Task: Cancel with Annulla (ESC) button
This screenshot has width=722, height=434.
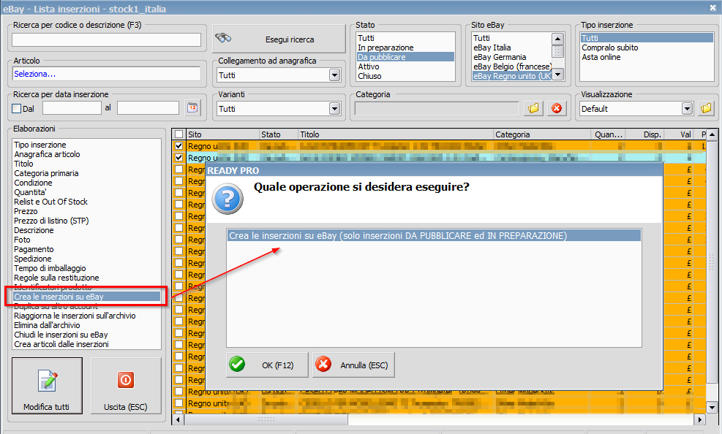Action: (x=353, y=365)
